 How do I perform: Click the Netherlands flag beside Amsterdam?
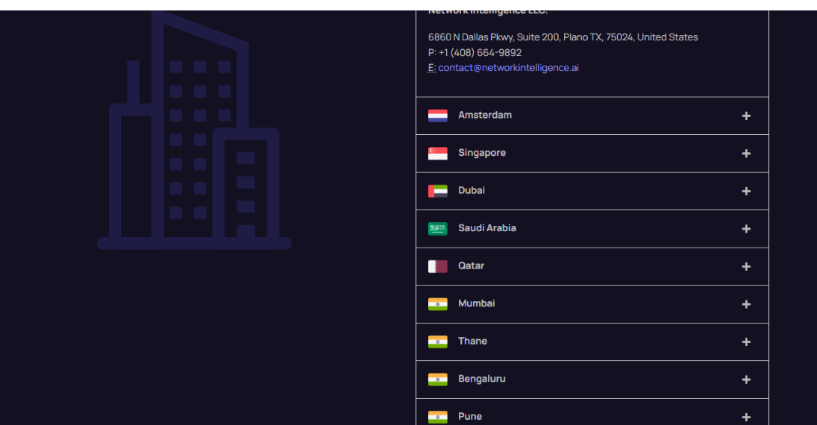(x=438, y=116)
